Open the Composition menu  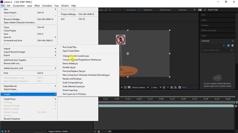19,6
